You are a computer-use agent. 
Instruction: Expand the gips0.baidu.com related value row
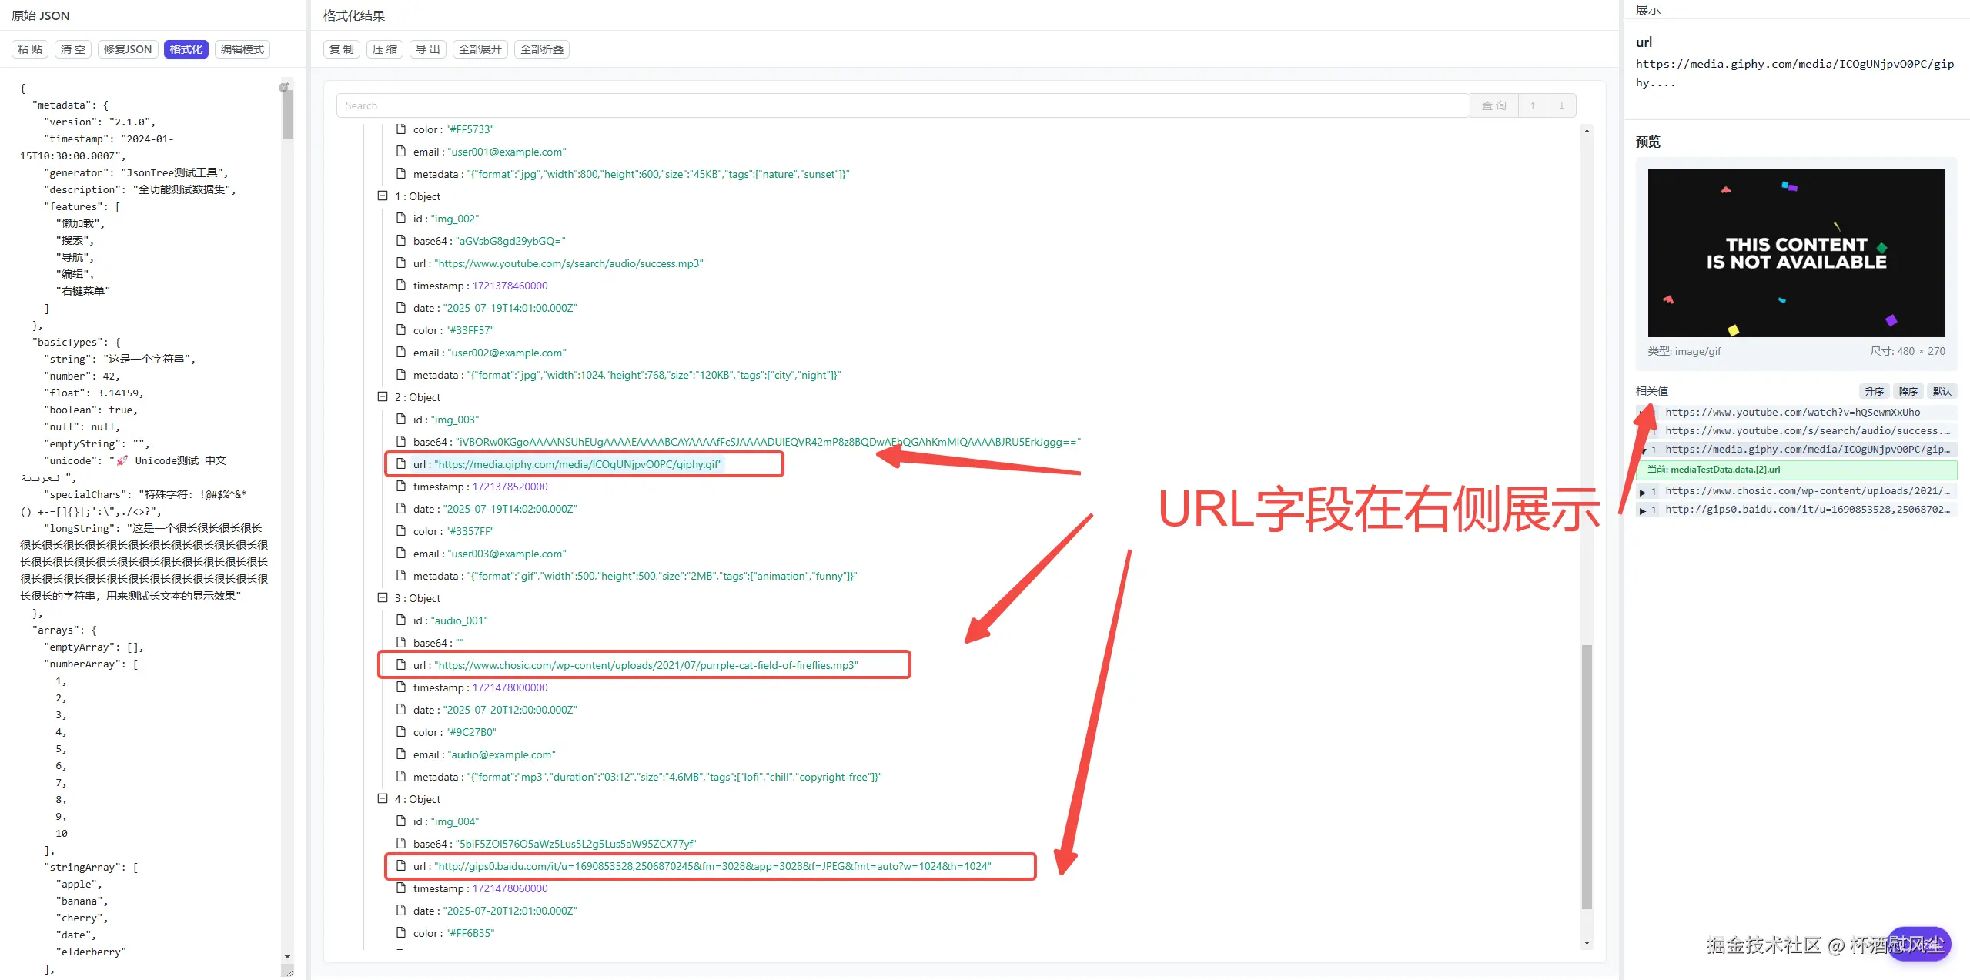pos(1642,510)
